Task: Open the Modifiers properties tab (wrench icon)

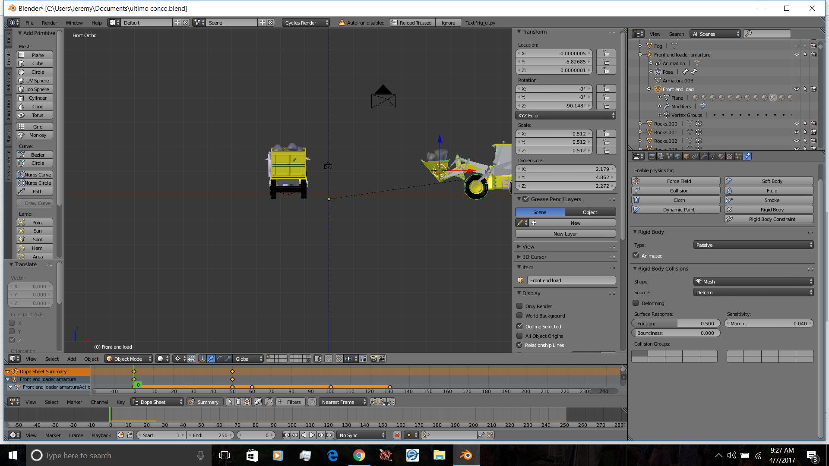Action: [x=704, y=156]
